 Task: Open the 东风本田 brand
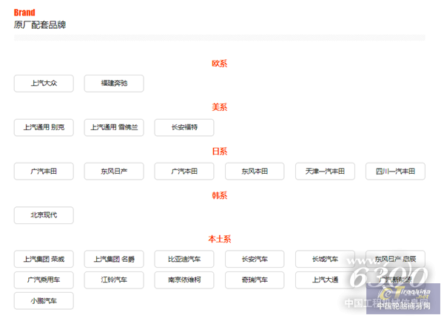pyautogui.click(x=255, y=172)
